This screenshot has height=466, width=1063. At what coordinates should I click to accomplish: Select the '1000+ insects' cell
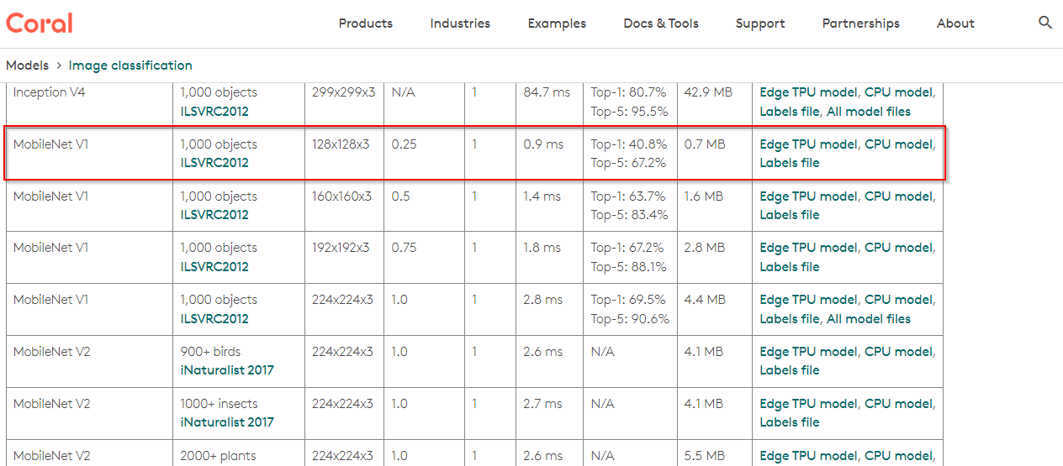click(219, 404)
